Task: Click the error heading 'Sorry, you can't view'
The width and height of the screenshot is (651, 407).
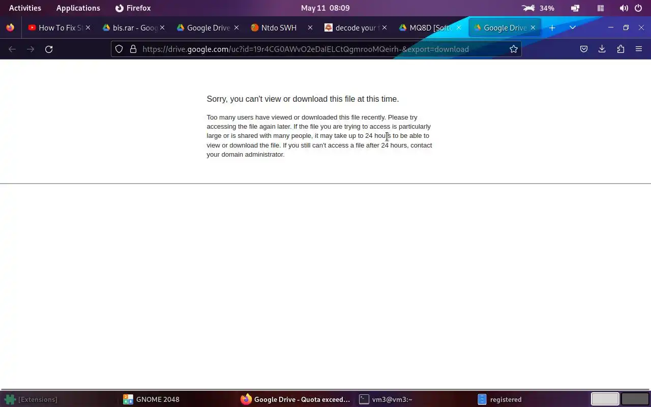Action: [303, 99]
